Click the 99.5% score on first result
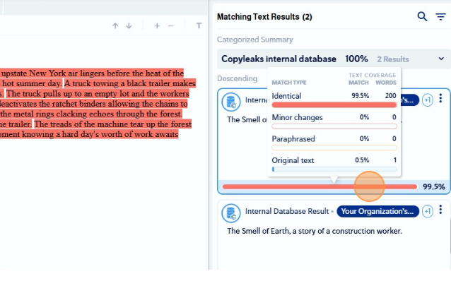This screenshot has height=281, width=451. pos(434,187)
